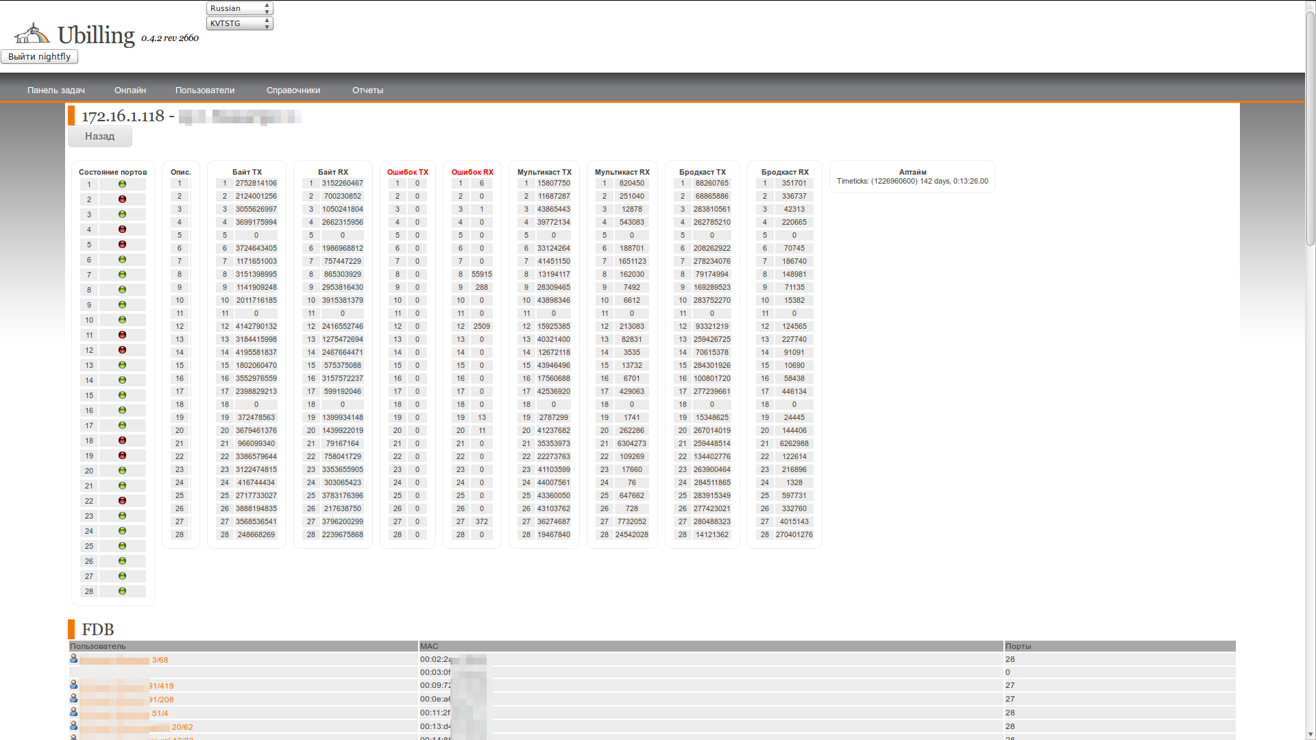Open the KVTSTG theme dropdown
Screen dimensions: 1316x740
click(x=239, y=23)
